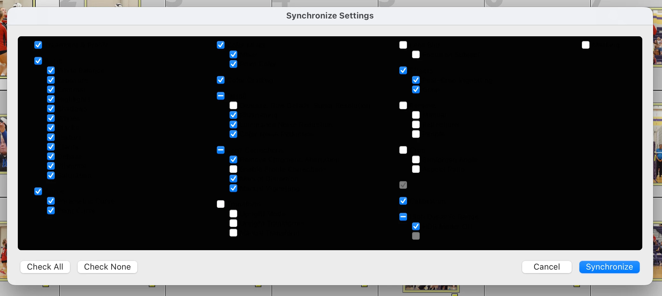Uncheck the Blacks checkbox
662x296 pixels.
pos(51,128)
